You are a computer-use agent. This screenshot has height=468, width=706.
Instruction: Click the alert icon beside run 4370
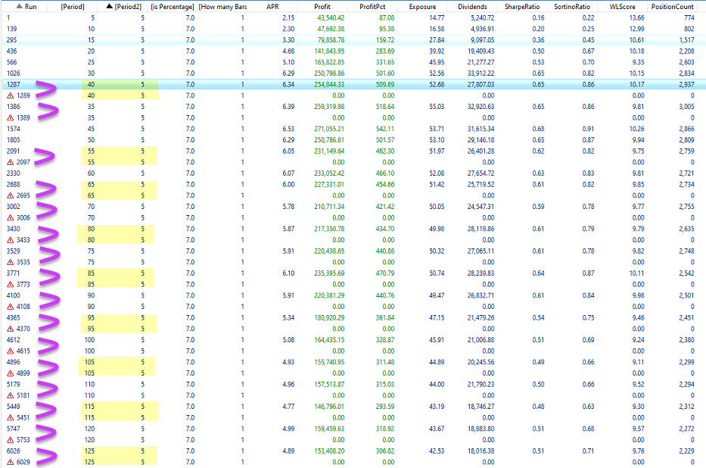[x=8, y=329]
